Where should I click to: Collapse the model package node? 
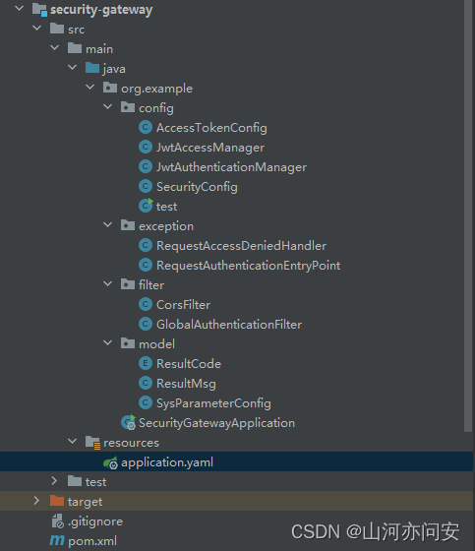pos(107,342)
